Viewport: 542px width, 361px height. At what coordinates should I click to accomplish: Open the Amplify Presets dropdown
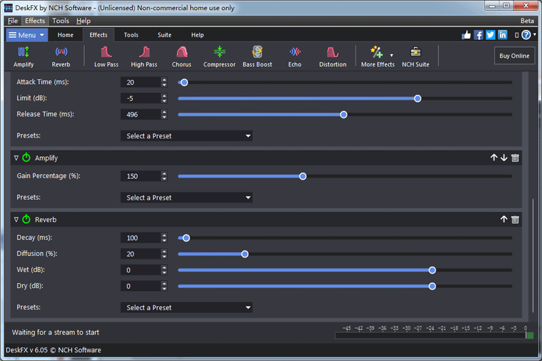186,198
